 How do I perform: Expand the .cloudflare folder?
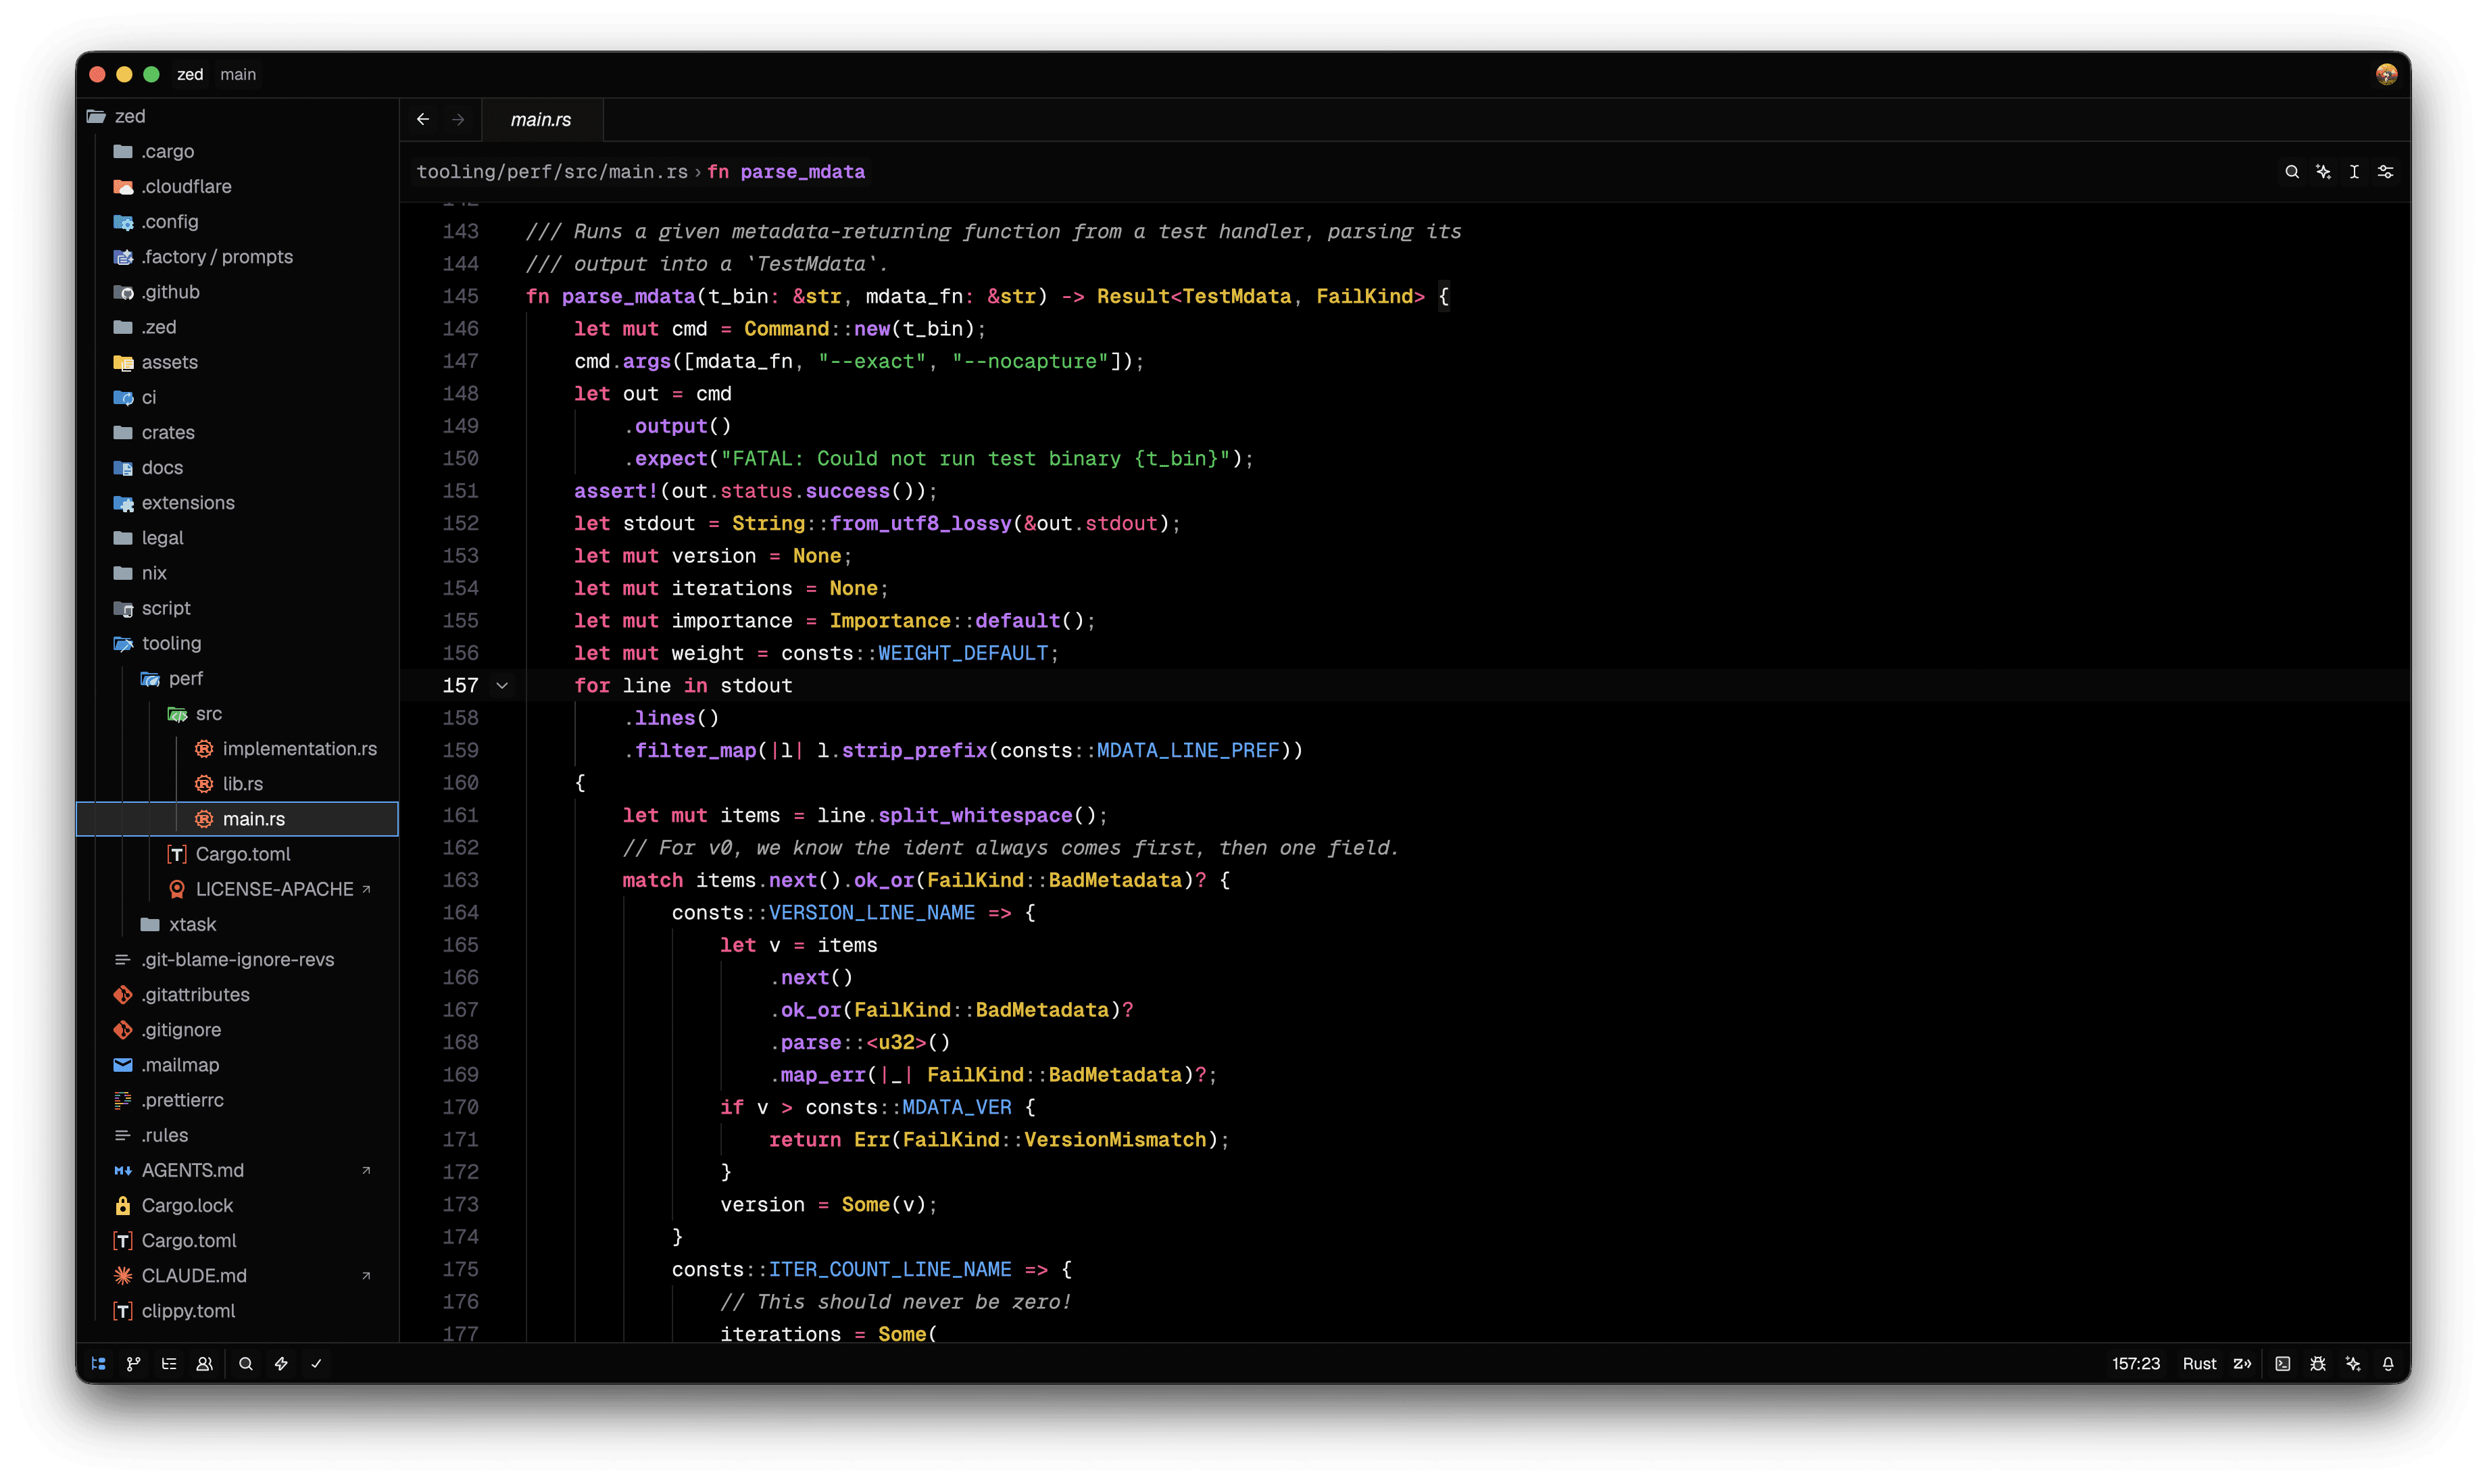[x=238, y=186]
